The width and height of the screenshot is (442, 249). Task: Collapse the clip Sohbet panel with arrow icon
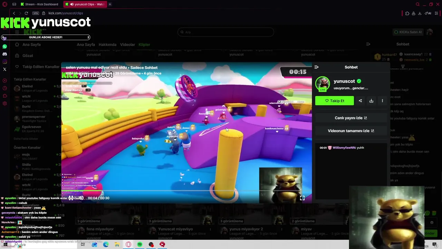click(316, 67)
